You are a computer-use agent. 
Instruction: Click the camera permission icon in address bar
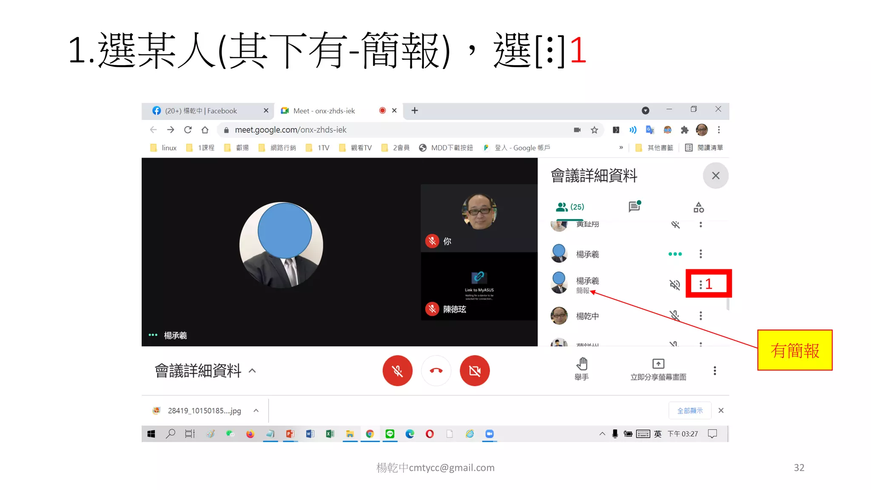click(577, 130)
